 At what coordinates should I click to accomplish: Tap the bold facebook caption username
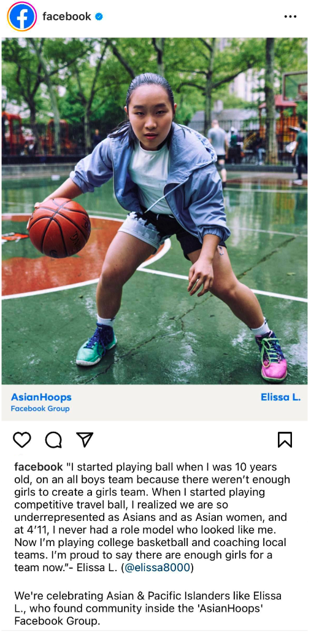tap(38, 467)
